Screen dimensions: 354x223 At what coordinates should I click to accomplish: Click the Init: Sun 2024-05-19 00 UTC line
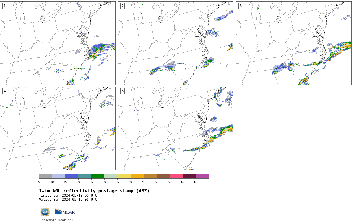[69, 195]
